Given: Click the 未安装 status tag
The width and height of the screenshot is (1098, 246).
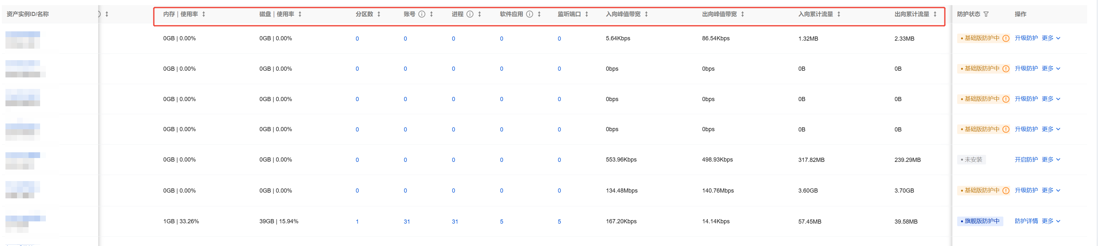Looking at the screenshot, I should pyautogui.click(x=971, y=160).
